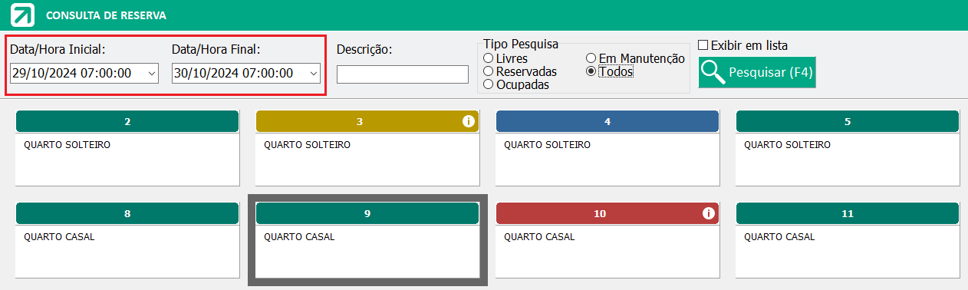
Task: Click the Pesquisar (F4) button
Action: tap(757, 72)
